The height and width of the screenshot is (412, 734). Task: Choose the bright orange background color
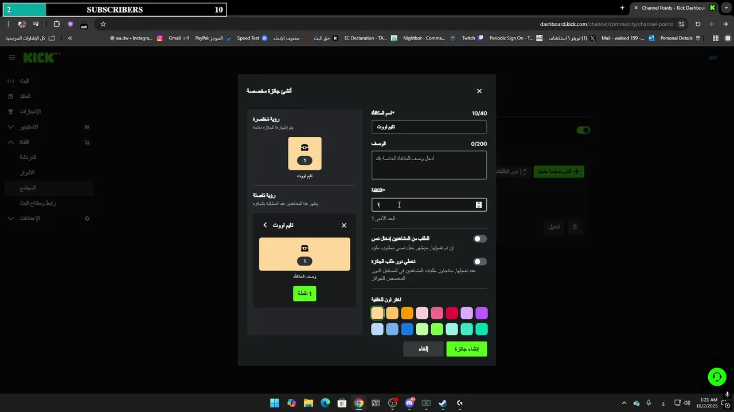pos(407,313)
